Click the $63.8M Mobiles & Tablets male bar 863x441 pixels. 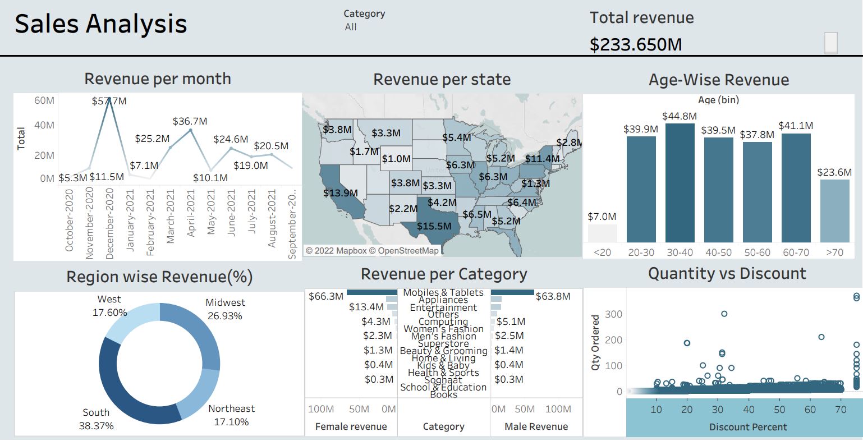tap(513, 292)
